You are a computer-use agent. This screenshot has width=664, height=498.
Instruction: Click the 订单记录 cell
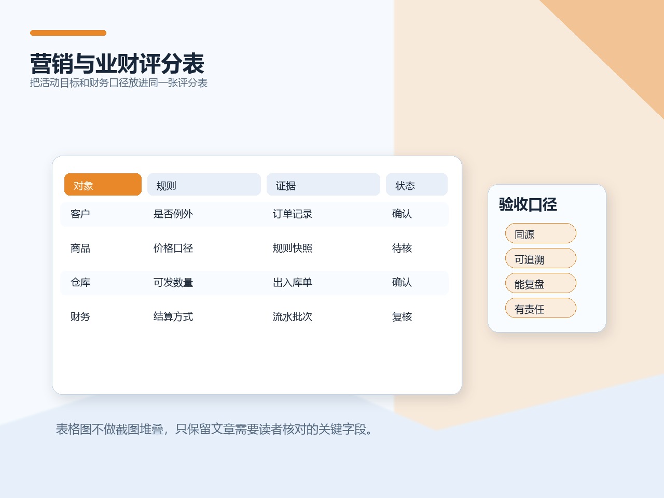click(293, 214)
